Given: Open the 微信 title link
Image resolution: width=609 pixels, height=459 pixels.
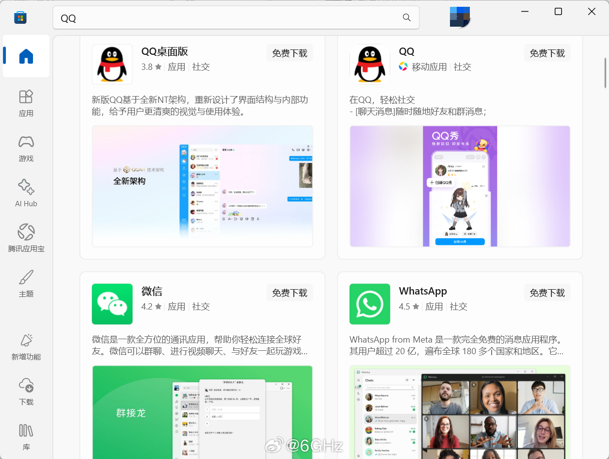Looking at the screenshot, I should (x=152, y=291).
